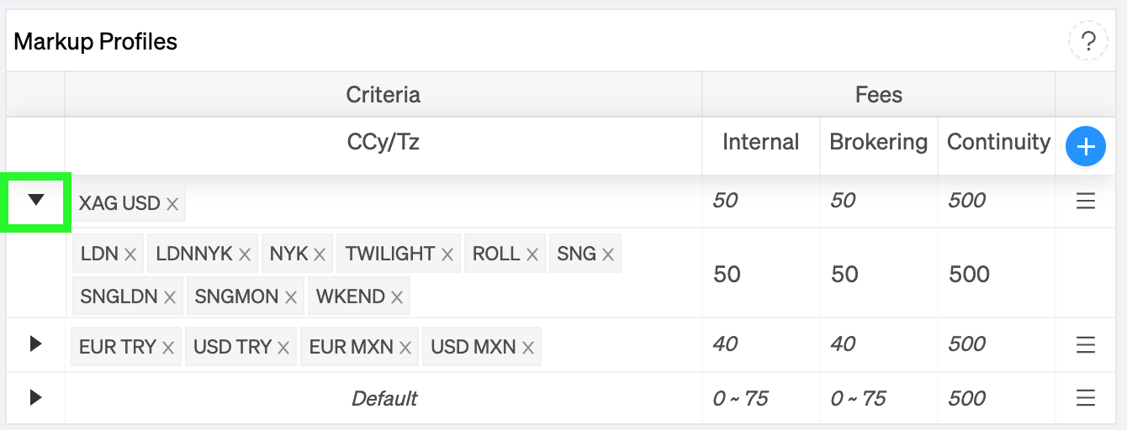
Task: Delete the WKEND tag
Action: point(397,296)
